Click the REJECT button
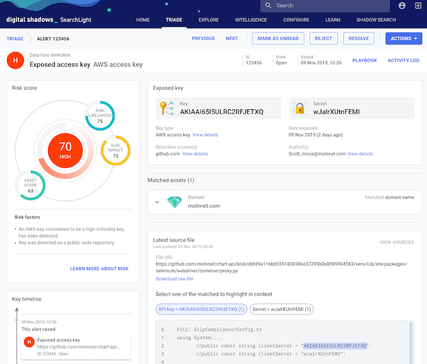This screenshot has width=427, height=364. 323,38
